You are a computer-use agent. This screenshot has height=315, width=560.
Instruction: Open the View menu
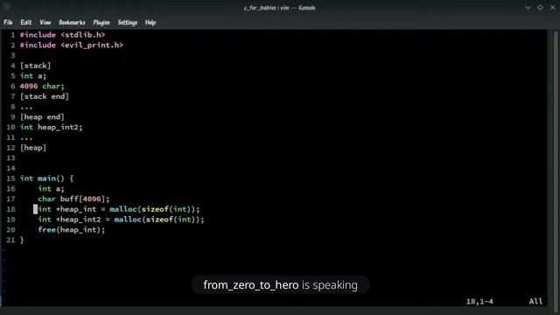[45, 22]
